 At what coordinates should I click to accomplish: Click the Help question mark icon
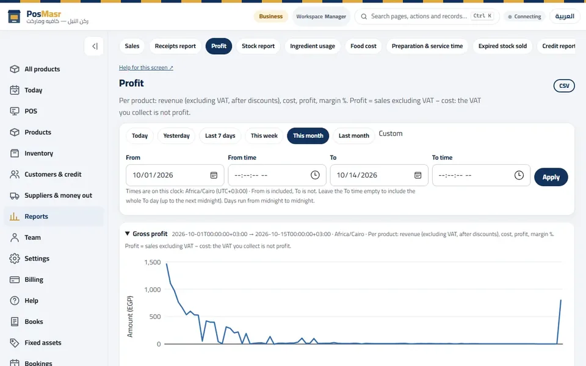15,301
